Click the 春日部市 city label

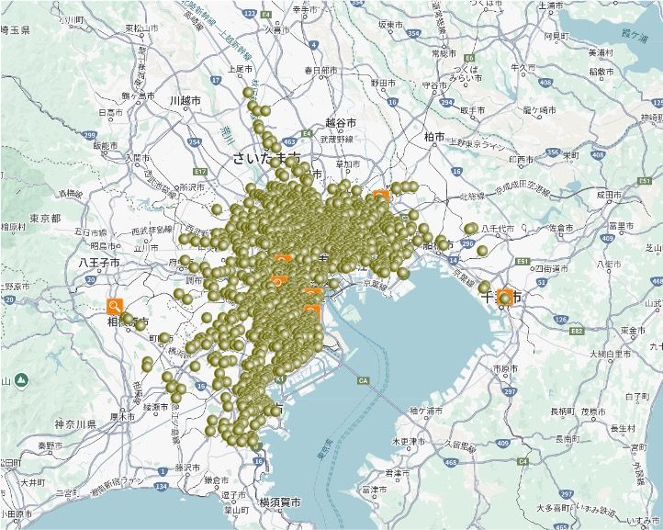point(320,70)
